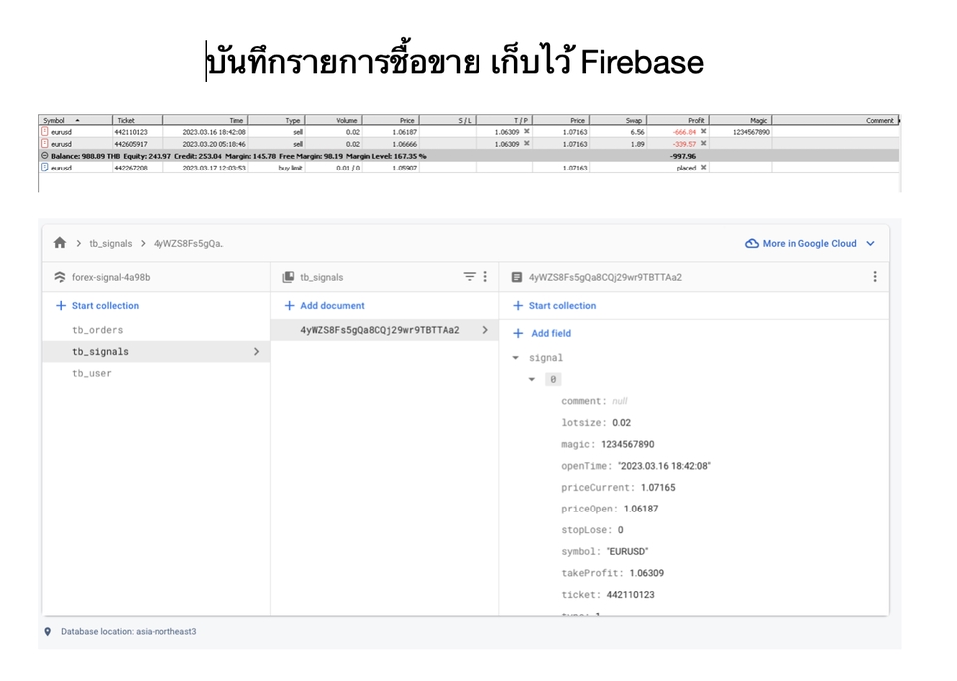Select pending order ticket 442267208
The width and height of the screenshot is (957, 681).
click(469, 168)
